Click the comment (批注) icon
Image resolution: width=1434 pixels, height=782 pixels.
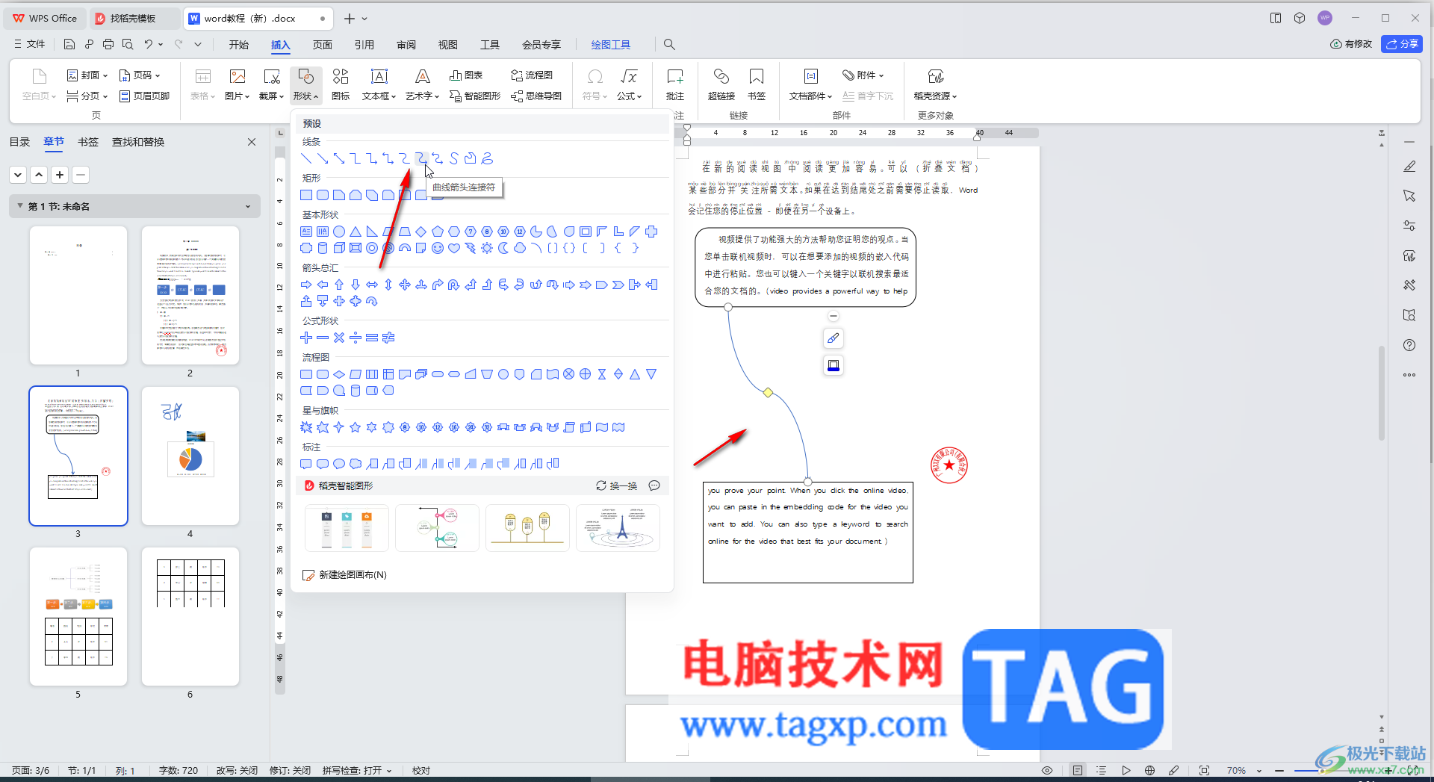click(x=674, y=84)
